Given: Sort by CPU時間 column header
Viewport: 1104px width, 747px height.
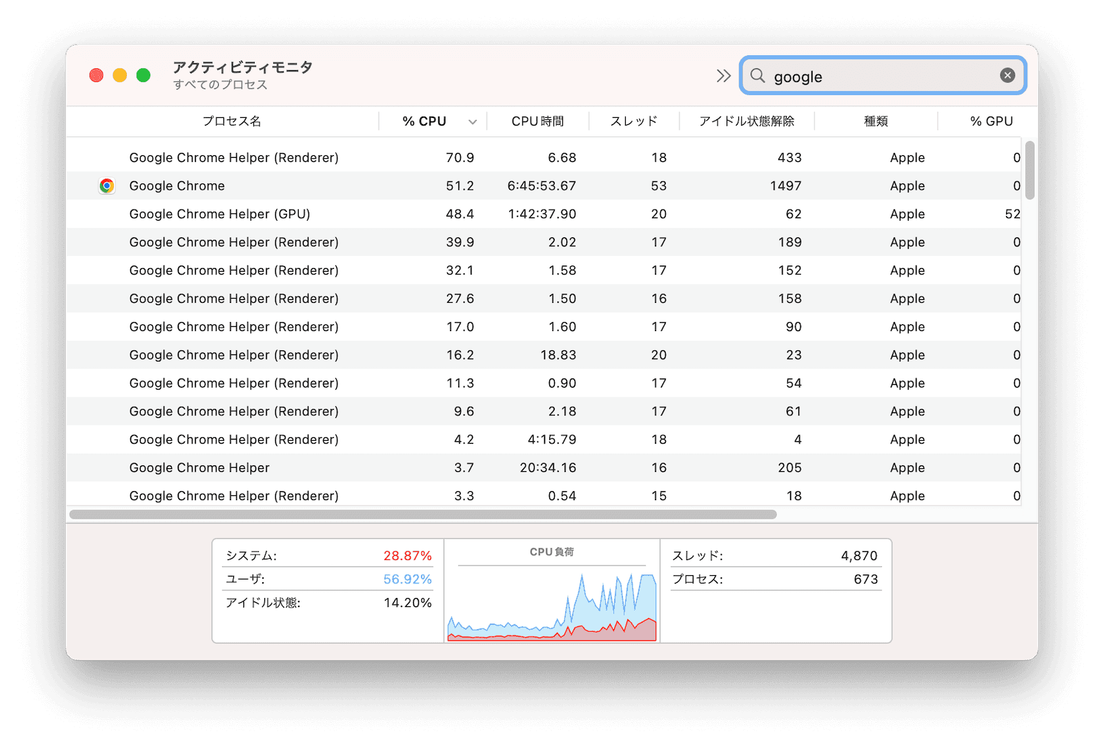Looking at the screenshot, I should pyautogui.click(x=538, y=121).
